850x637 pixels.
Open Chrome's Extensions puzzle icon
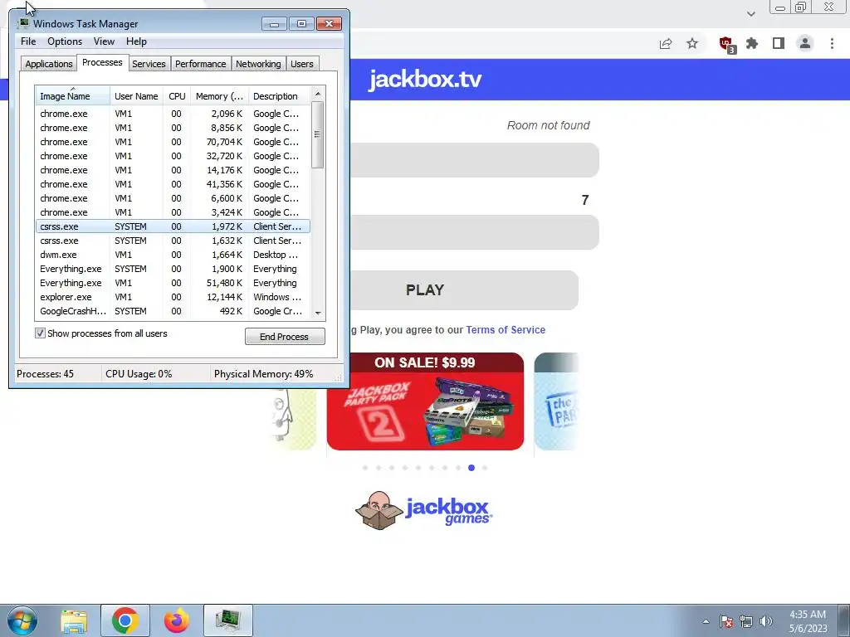pyautogui.click(x=752, y=43)
